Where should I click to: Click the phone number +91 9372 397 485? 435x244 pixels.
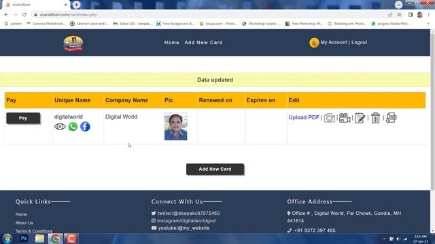click(315, 230)
